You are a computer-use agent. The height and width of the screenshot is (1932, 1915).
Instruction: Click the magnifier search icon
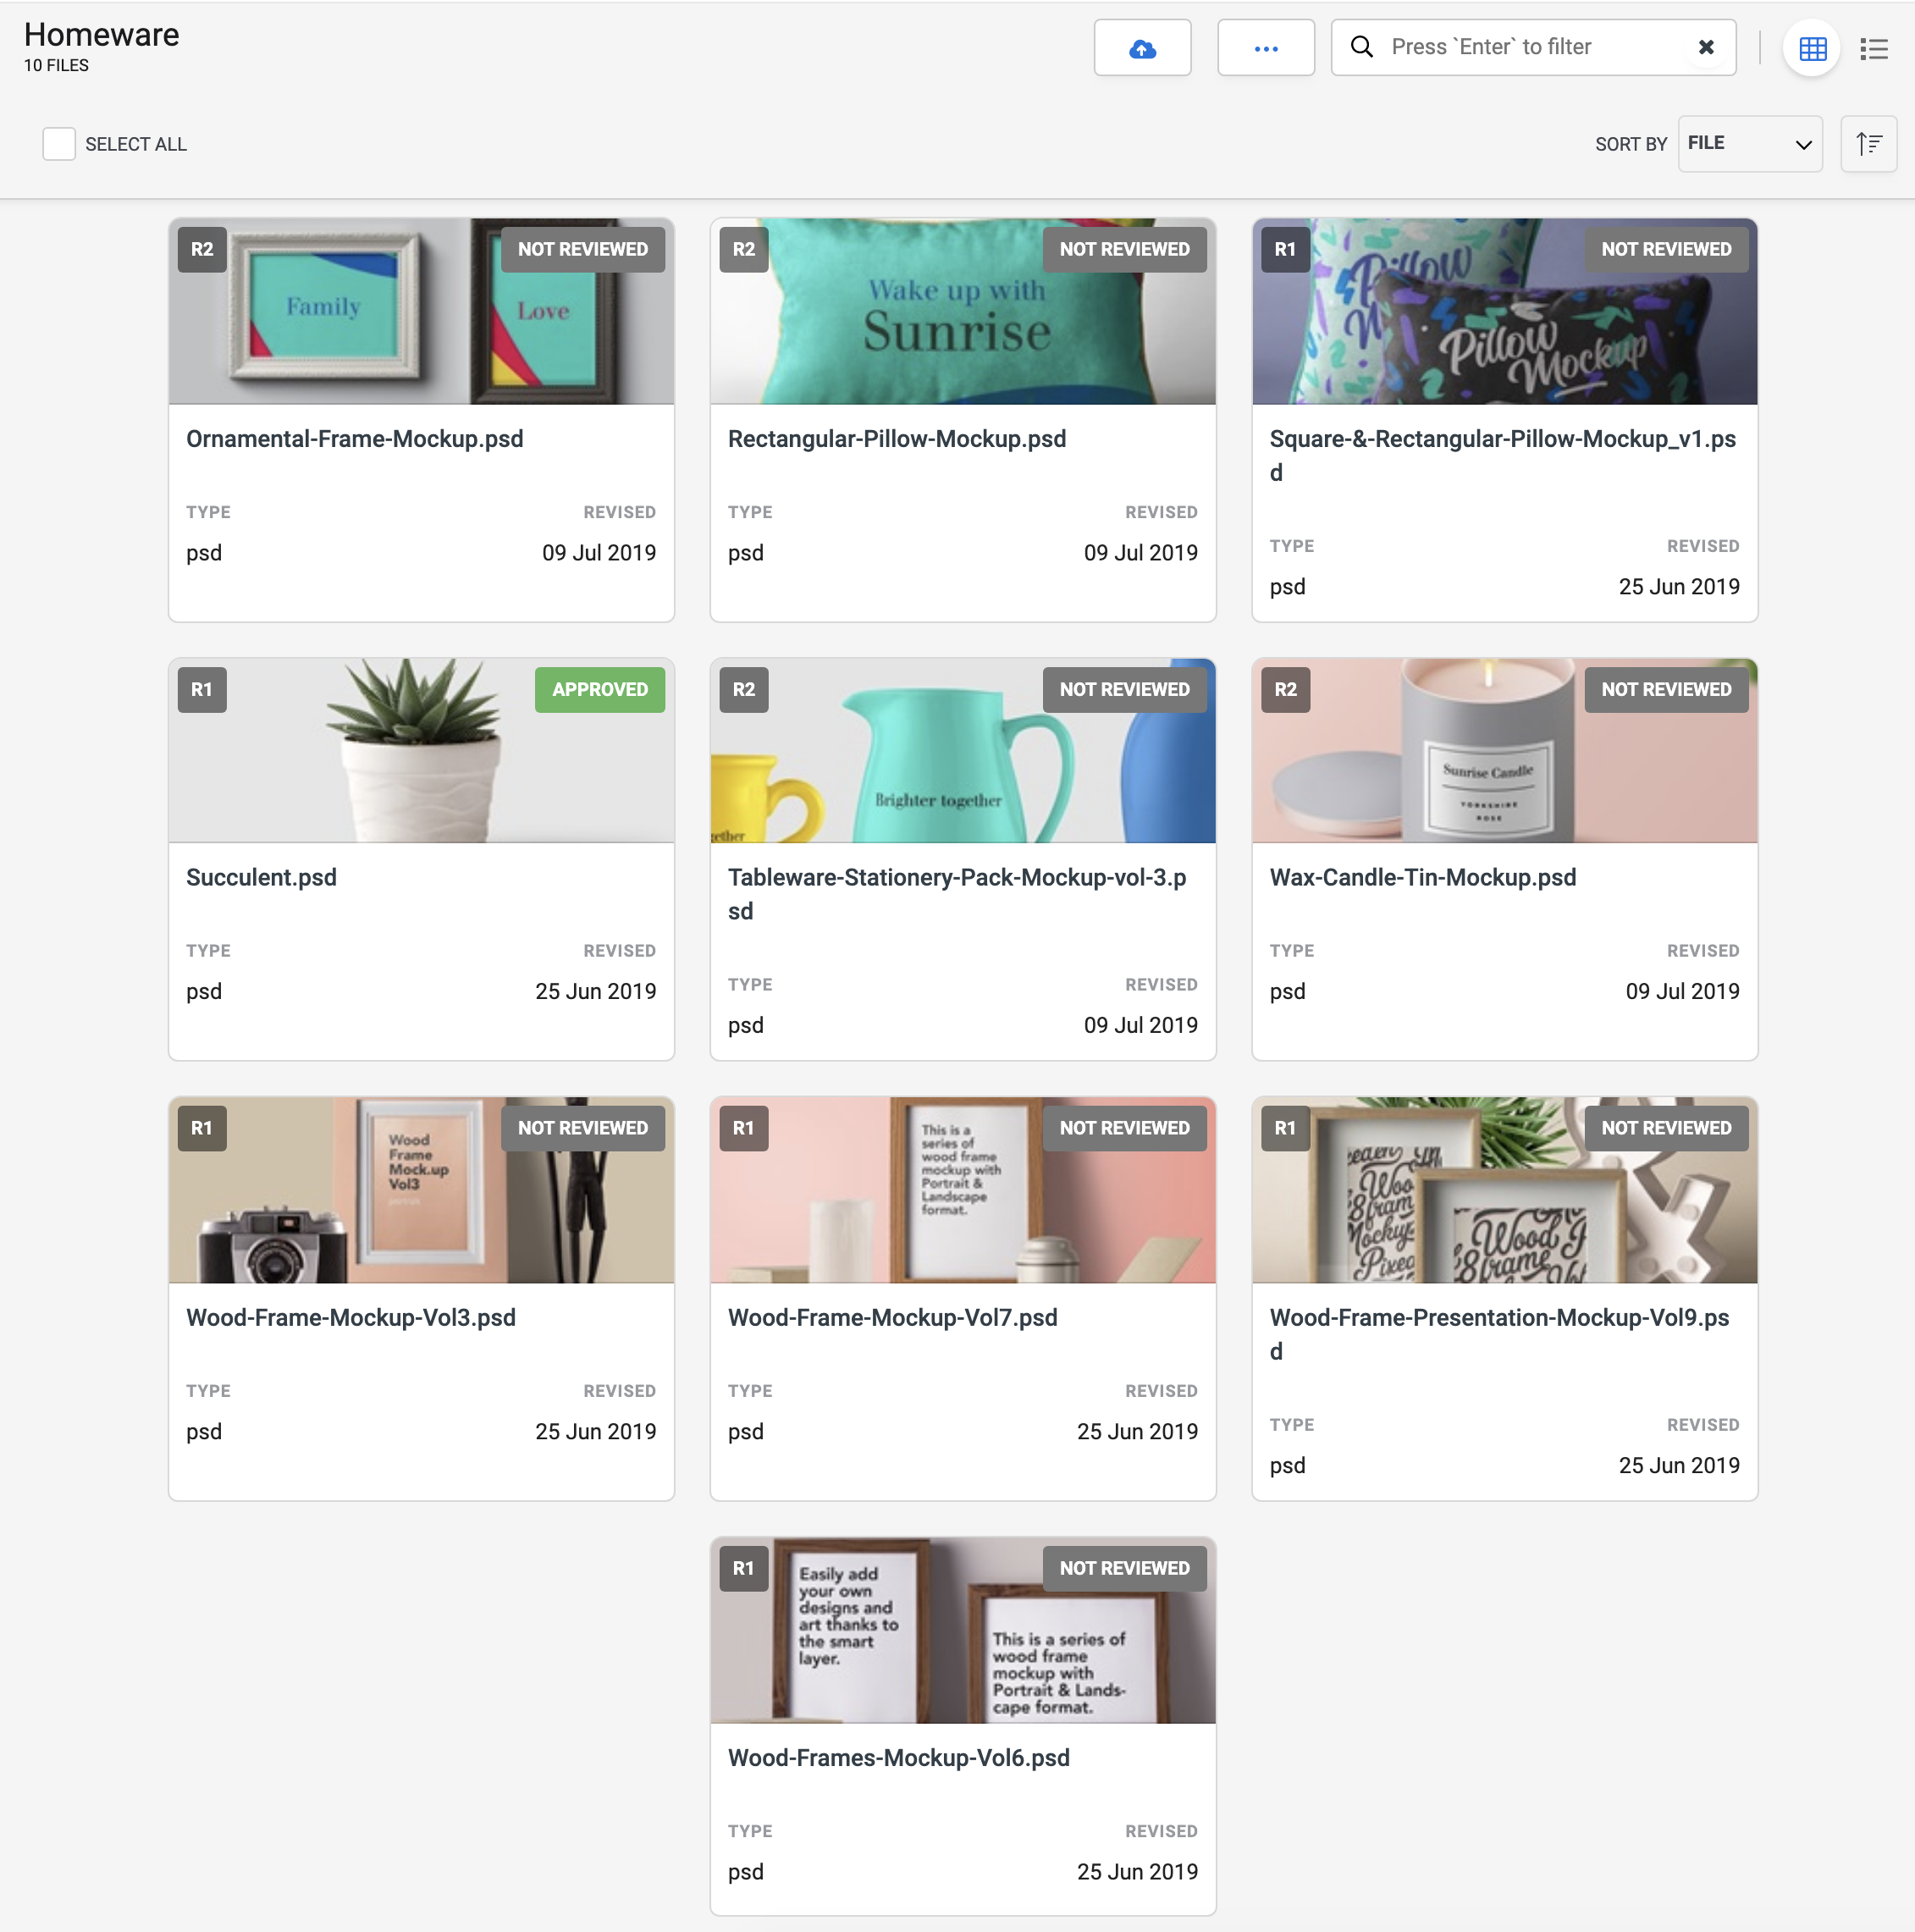(1361, 47)
